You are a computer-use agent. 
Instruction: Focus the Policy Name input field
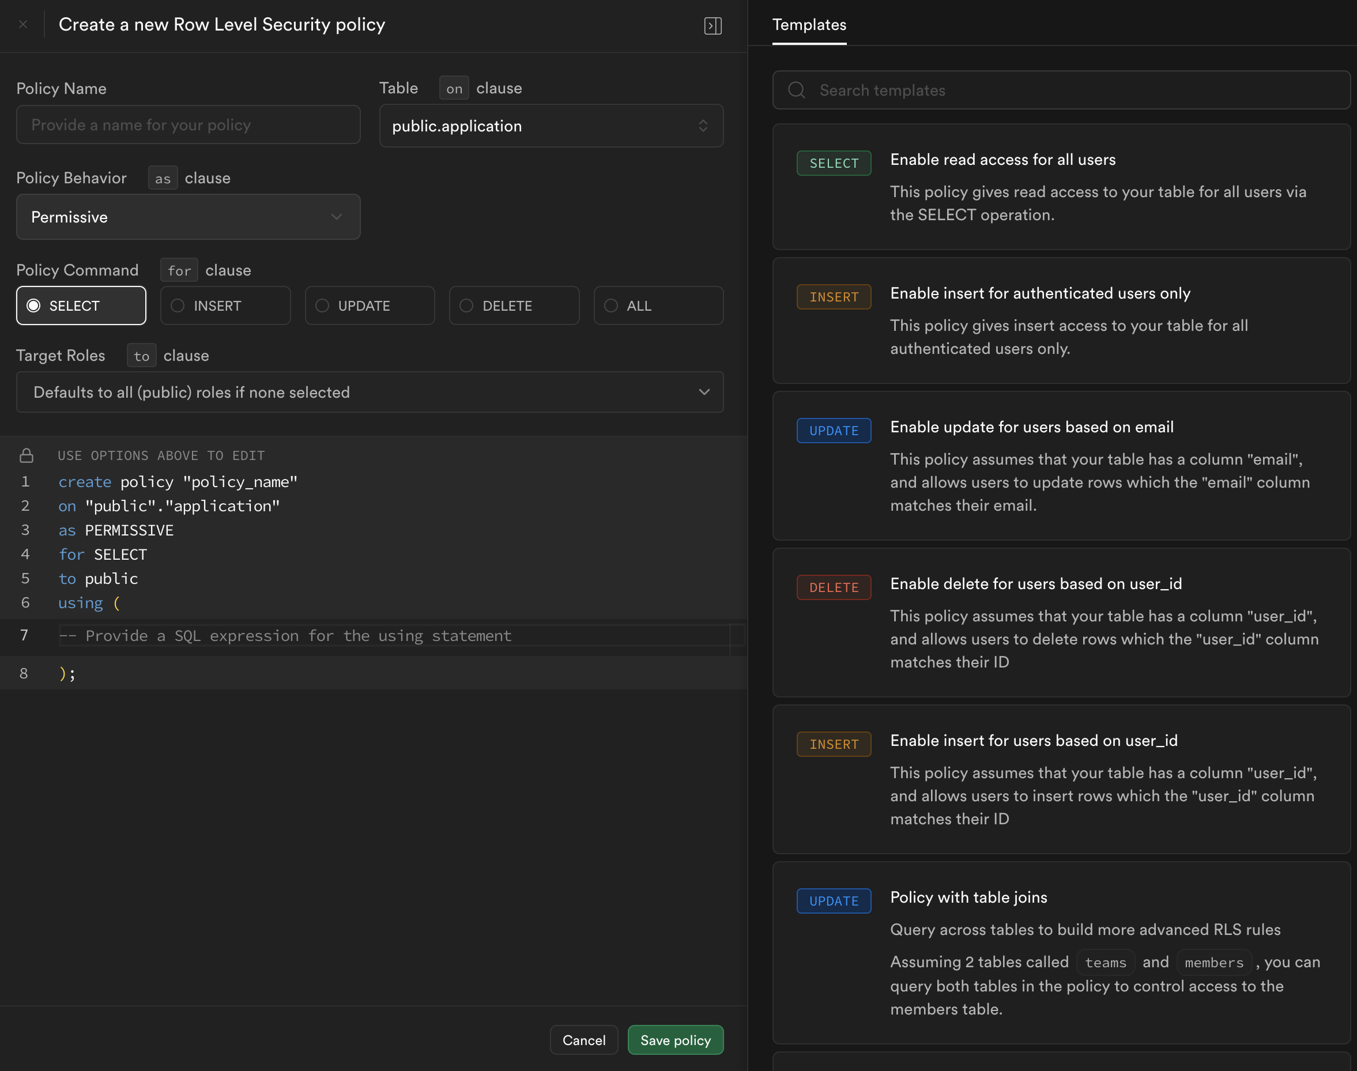[188, 125]
